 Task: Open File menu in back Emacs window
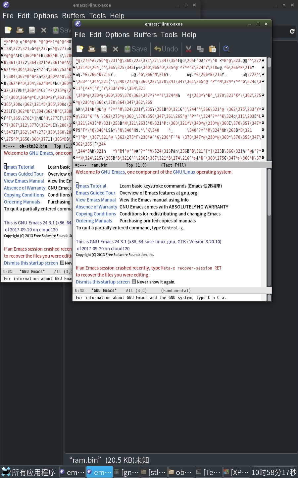coord(8,16)
